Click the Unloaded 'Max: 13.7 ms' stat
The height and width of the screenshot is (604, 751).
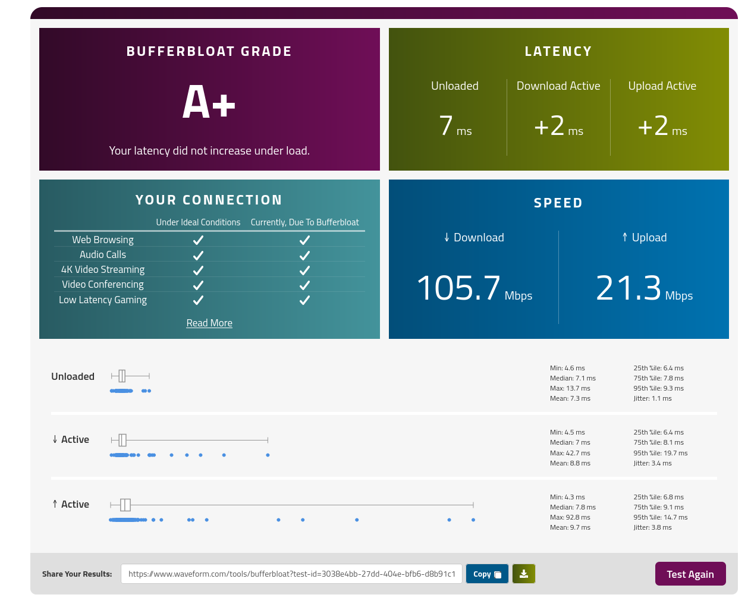coord(570,388)
